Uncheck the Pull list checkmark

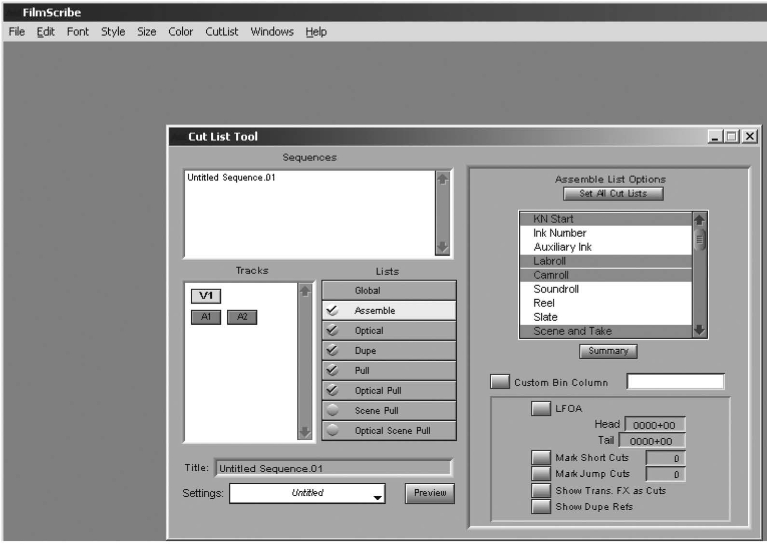pos(332,370)
